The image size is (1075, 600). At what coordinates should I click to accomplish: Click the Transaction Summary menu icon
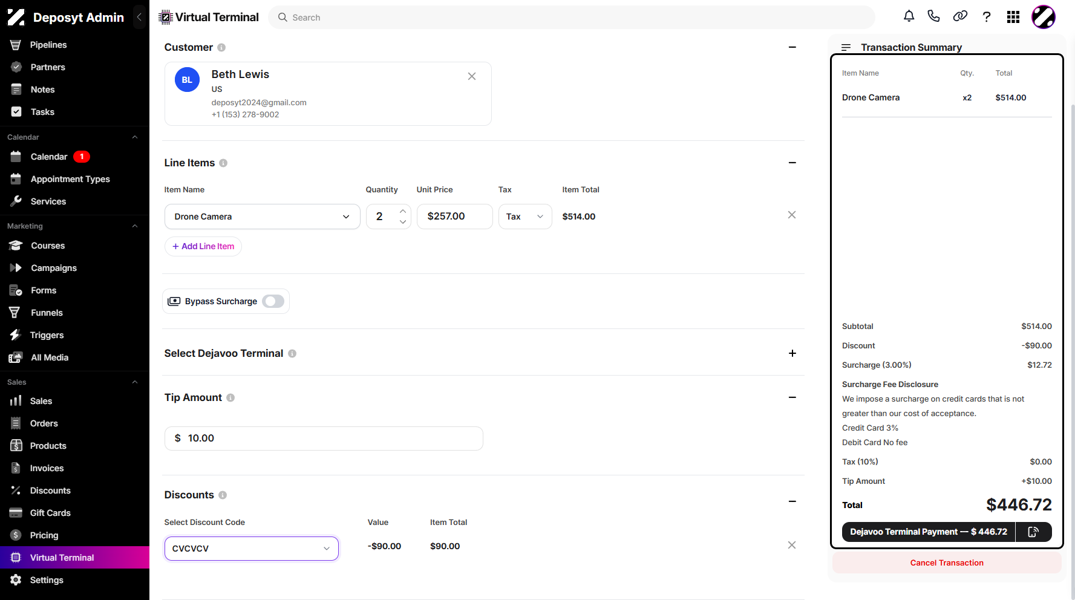846,47
